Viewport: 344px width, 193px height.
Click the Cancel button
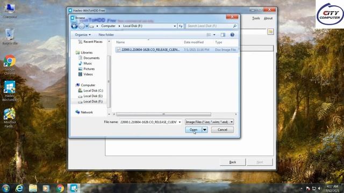click(x=222, y=130)
